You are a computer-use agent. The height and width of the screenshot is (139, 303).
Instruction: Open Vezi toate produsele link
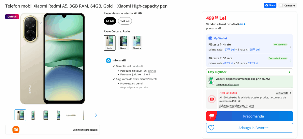pos(85,130)
